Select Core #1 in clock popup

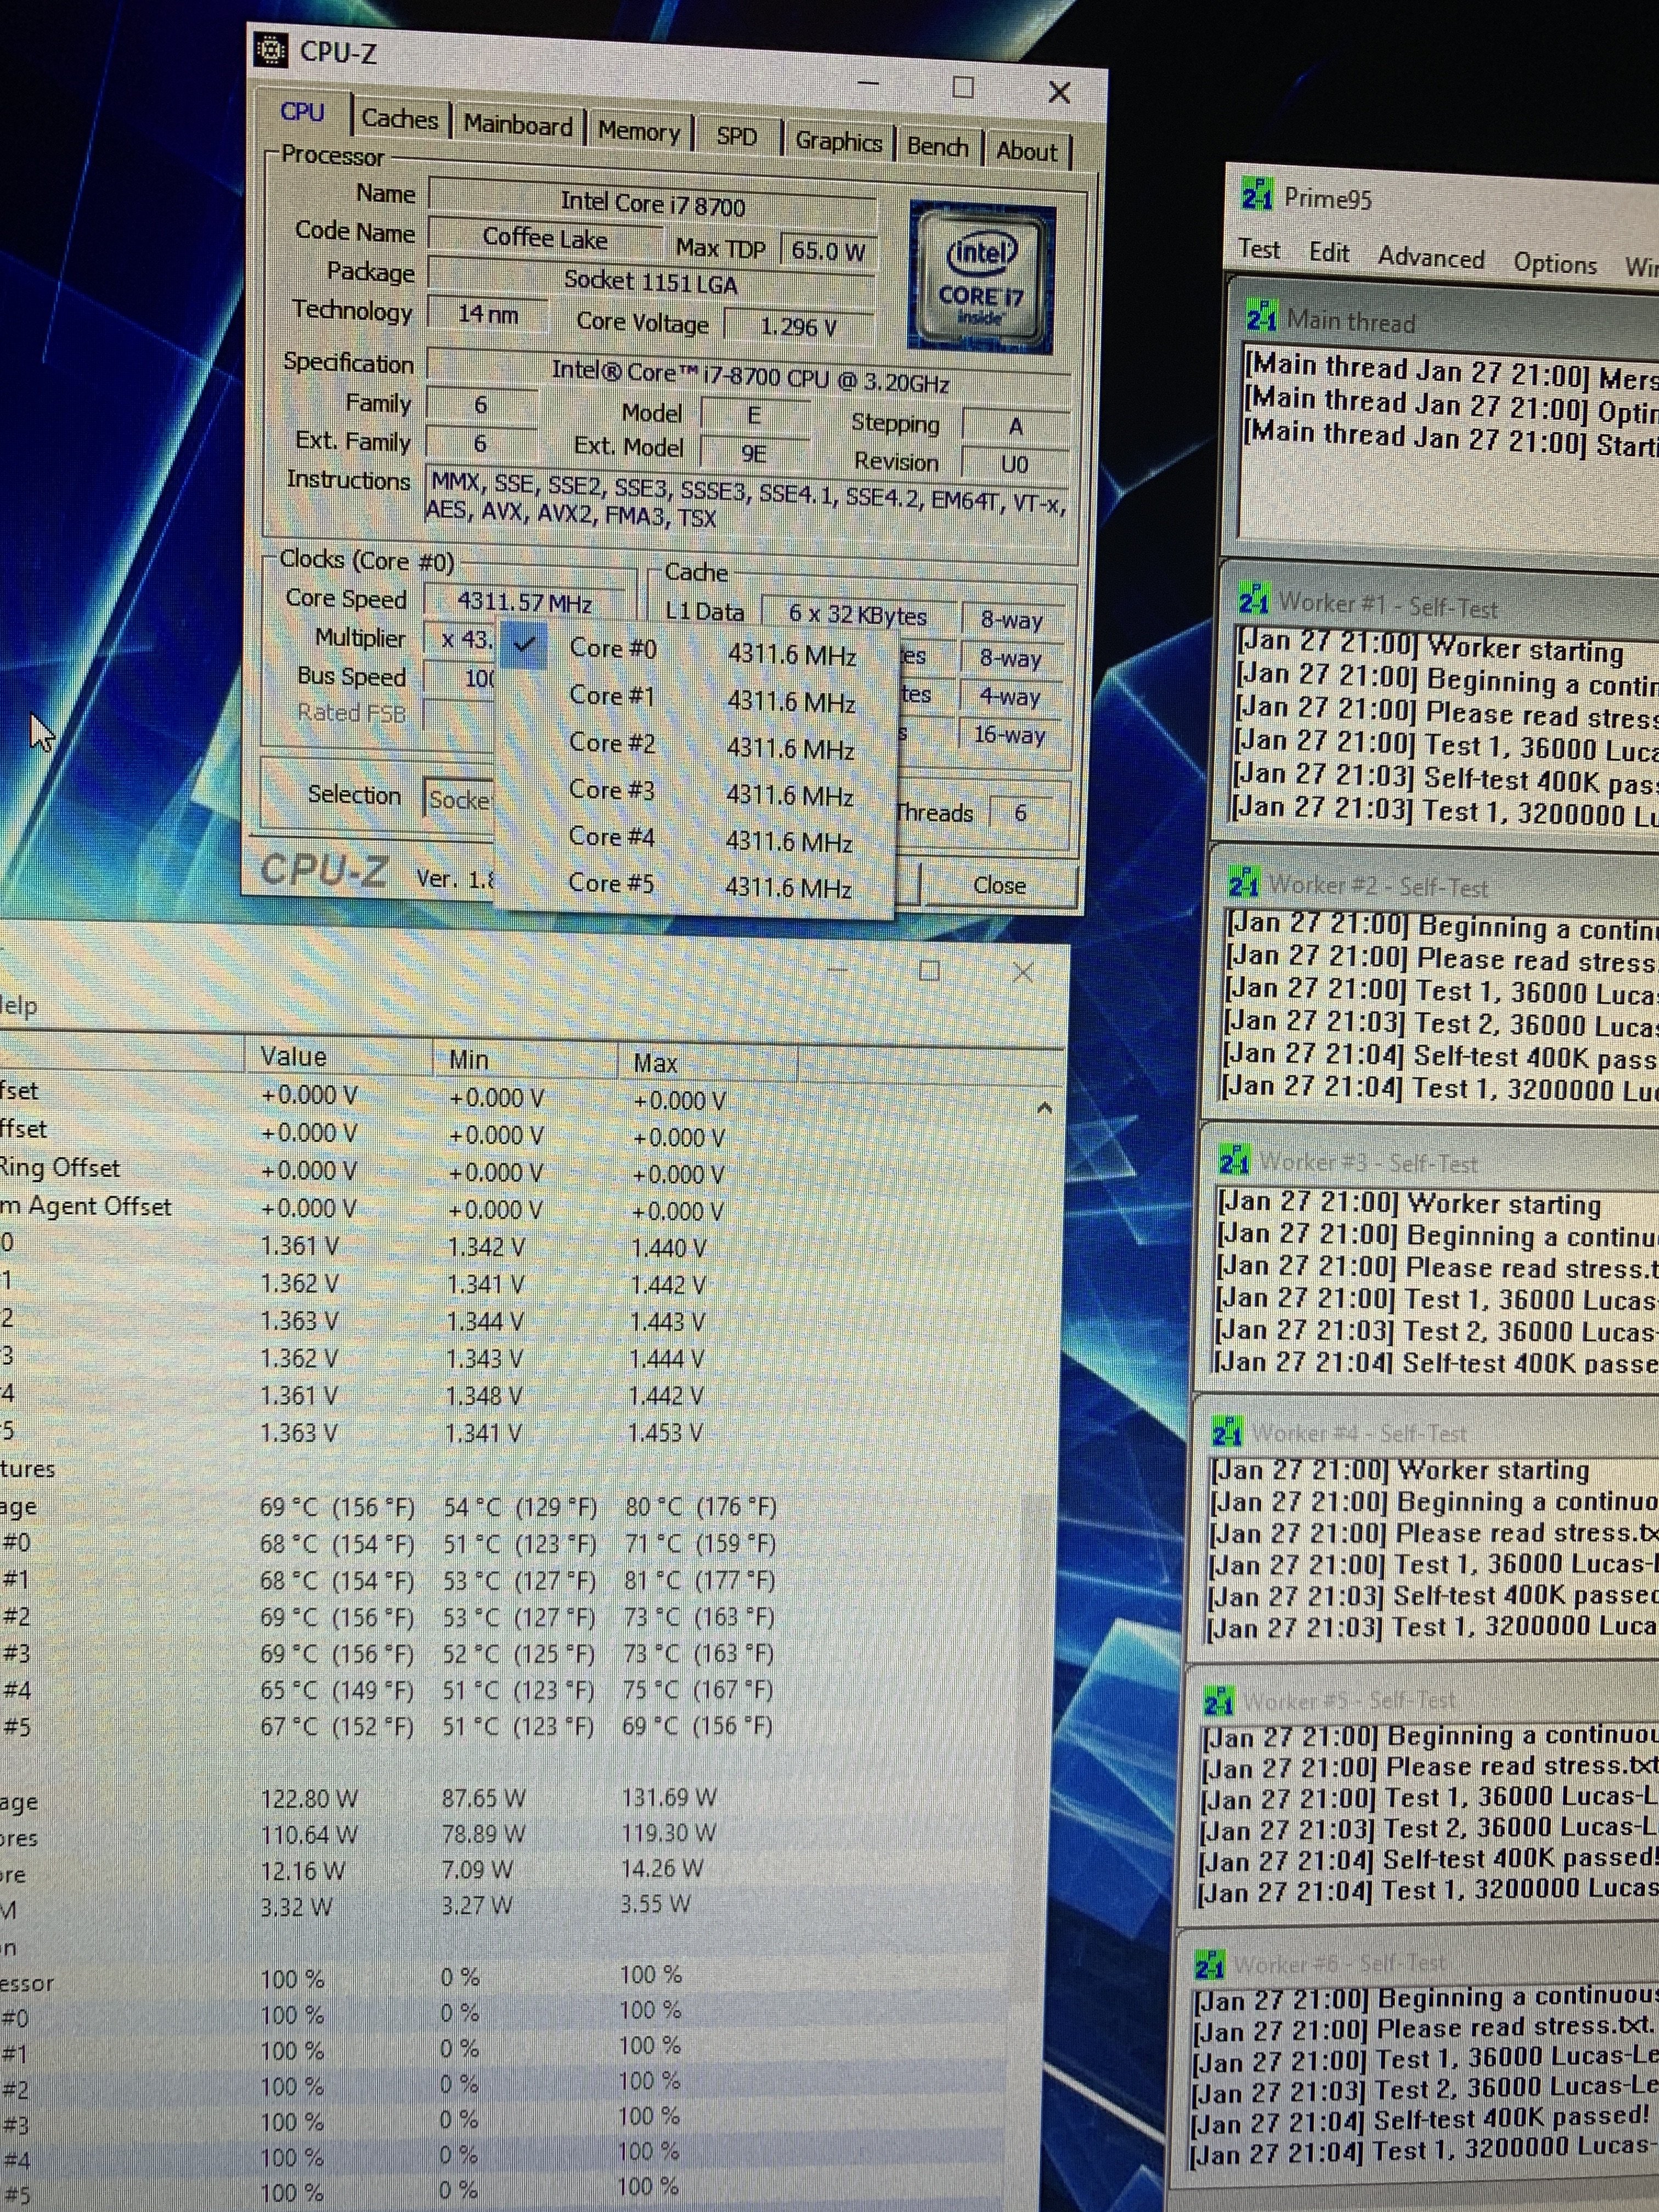click(x=696, y=698)
